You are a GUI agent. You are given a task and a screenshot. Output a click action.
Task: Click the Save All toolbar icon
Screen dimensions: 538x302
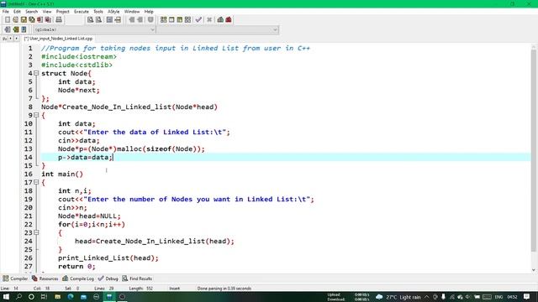tap(32, 20)
